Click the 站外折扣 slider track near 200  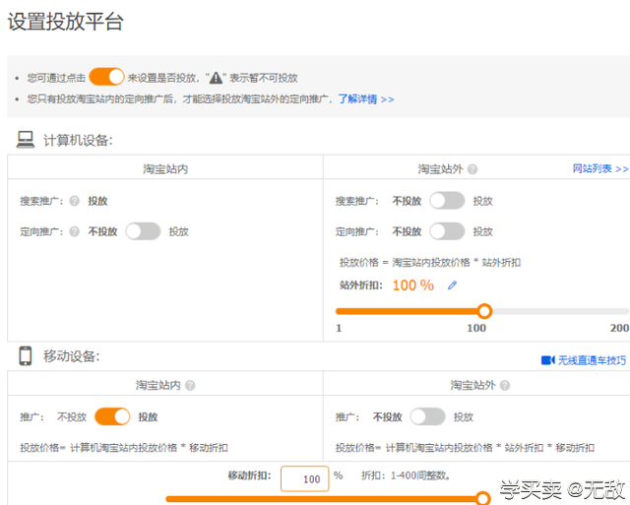pos(621,311)
